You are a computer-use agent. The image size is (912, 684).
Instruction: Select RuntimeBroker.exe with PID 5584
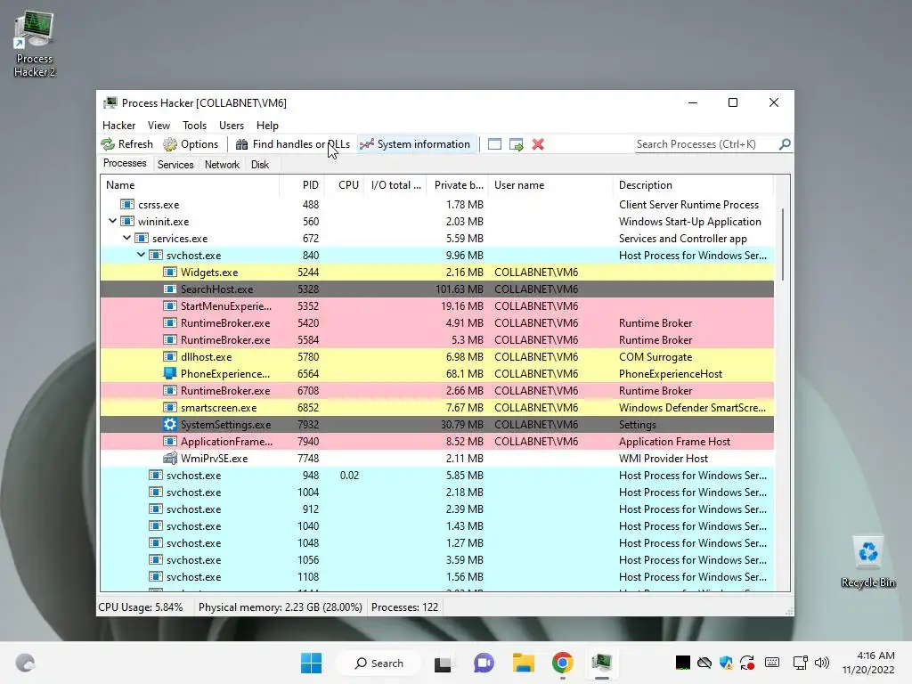(x=436, y=339)
